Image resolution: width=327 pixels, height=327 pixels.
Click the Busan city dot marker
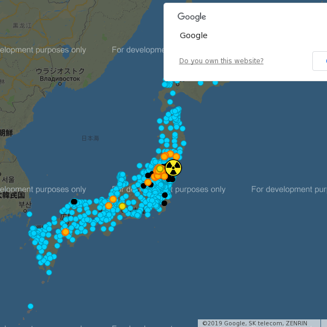[25, 211]
